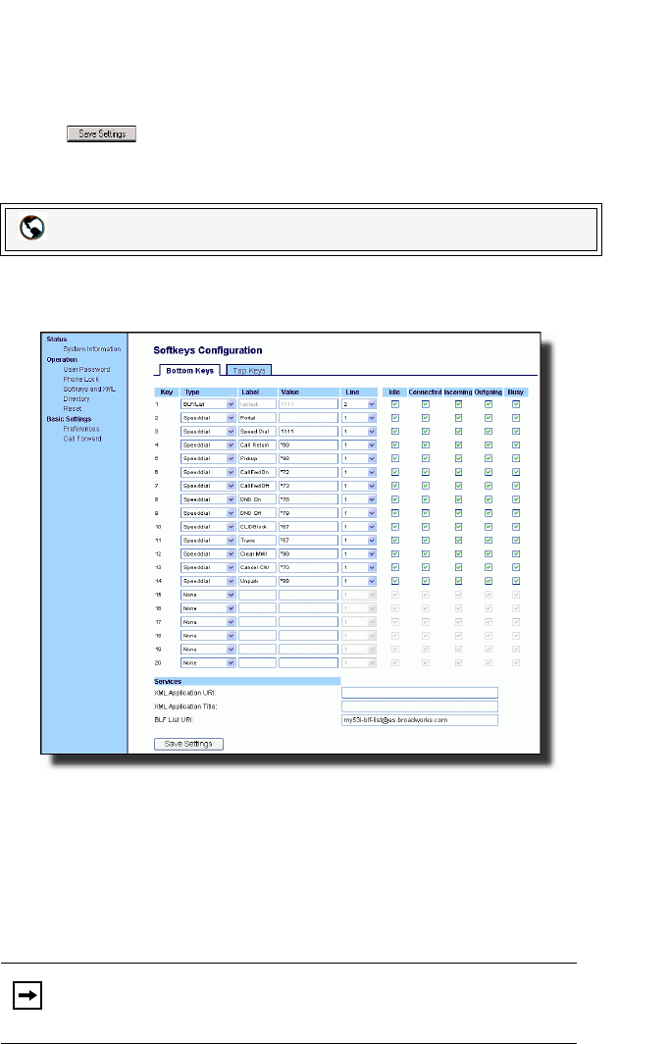The height and width of the screenshot is (1044, 670).
Task: Toggle the Busy checkbox for key 14
Action: point(516,581)
